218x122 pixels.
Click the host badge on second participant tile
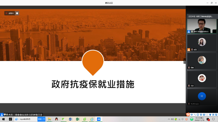coord(189,49)
